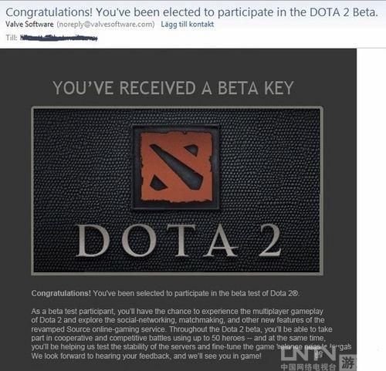Click the "Till:" recipient label
This screenshot has height=371, width=386.
12,38
